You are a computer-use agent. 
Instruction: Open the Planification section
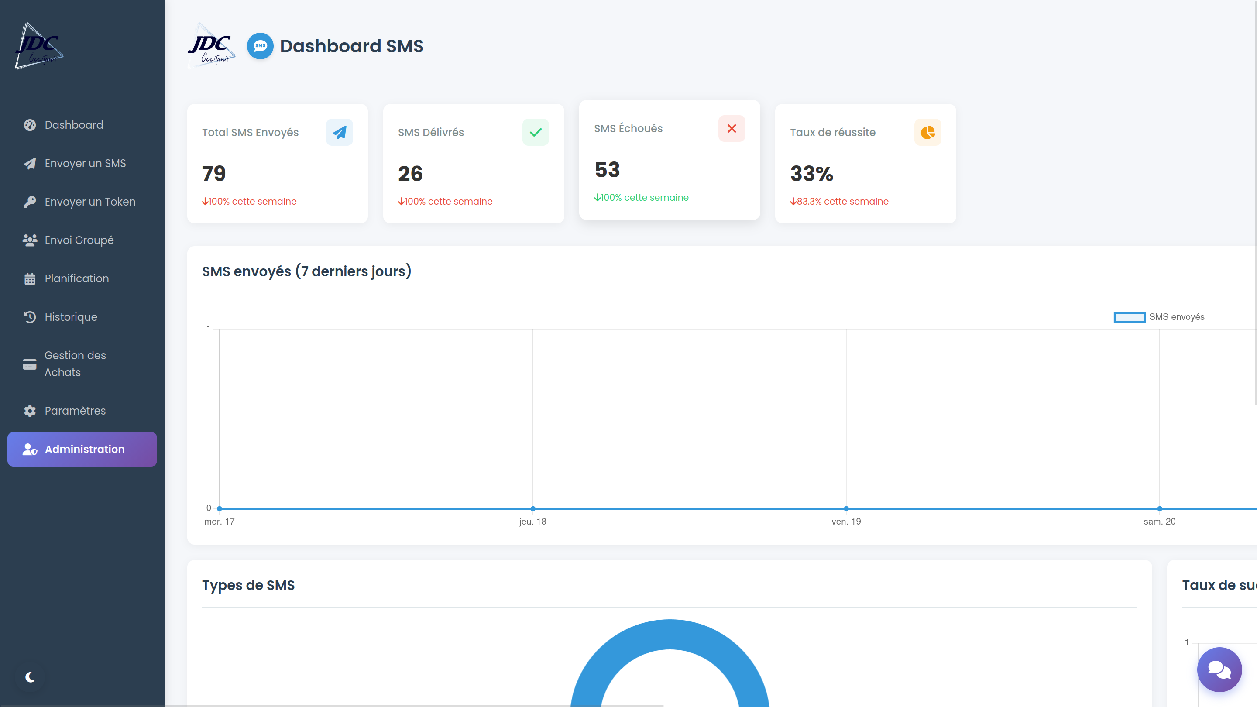click(82, 278)
